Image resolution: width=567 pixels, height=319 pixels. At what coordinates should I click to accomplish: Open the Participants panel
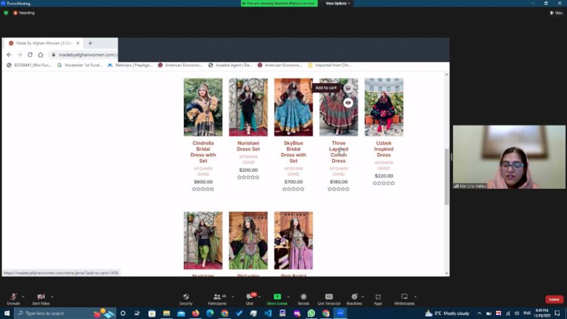click(x=217, y=299)
